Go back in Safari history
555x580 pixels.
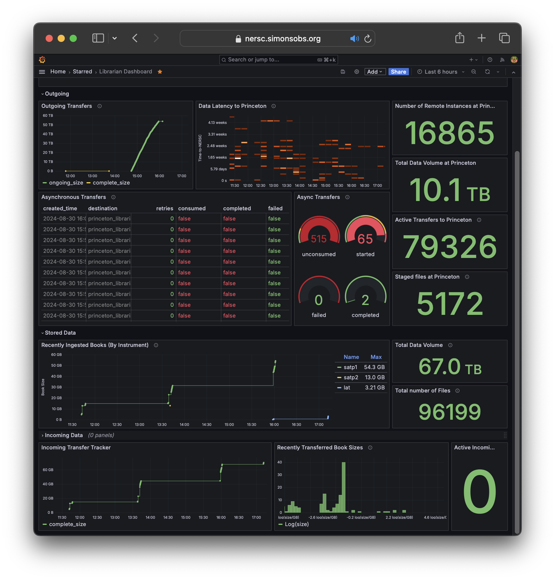click(135, 38)
